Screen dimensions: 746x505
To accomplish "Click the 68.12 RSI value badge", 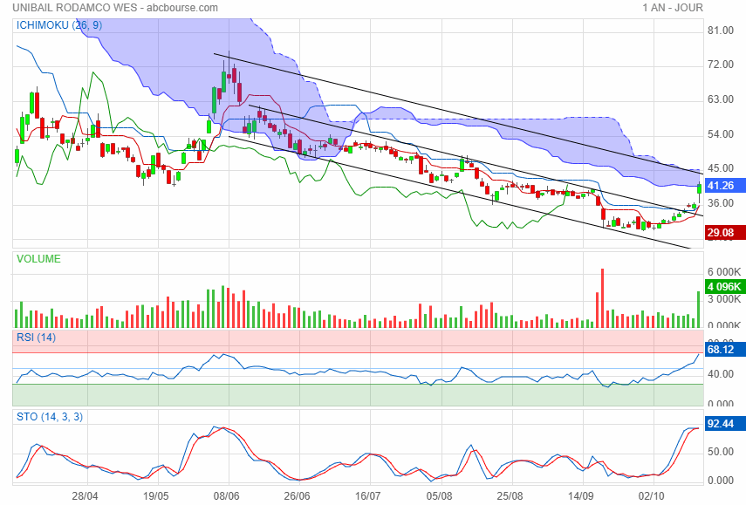I will tap(724, 350).
